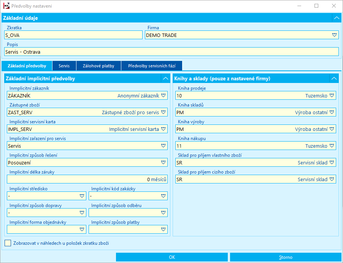Collapse the Základní implicitní předvolby panel
Image resolution: width=343 pixels, height=263 pixels.
click(x=165, y=78)
